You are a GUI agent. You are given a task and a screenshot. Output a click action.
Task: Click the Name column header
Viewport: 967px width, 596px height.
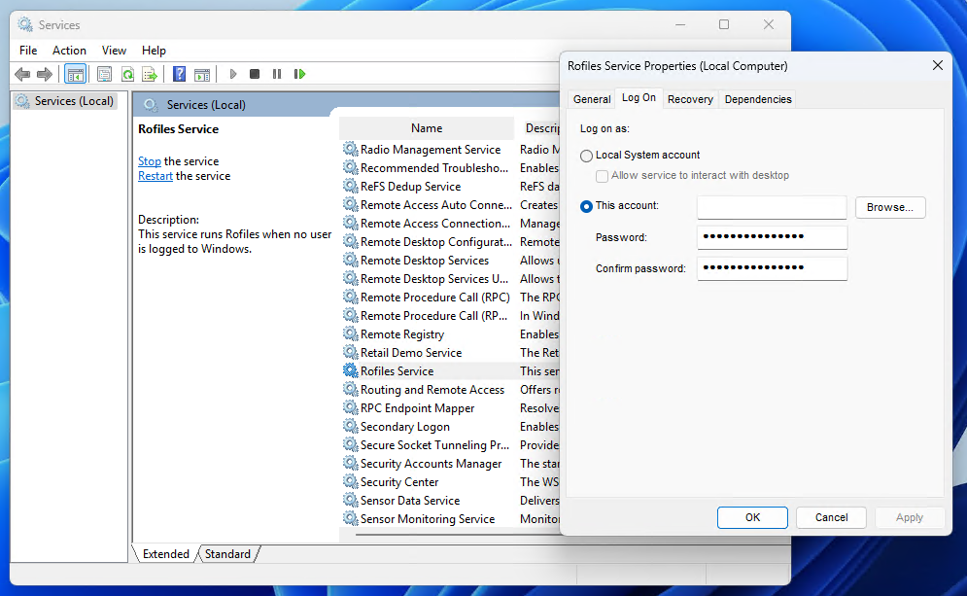427,127
